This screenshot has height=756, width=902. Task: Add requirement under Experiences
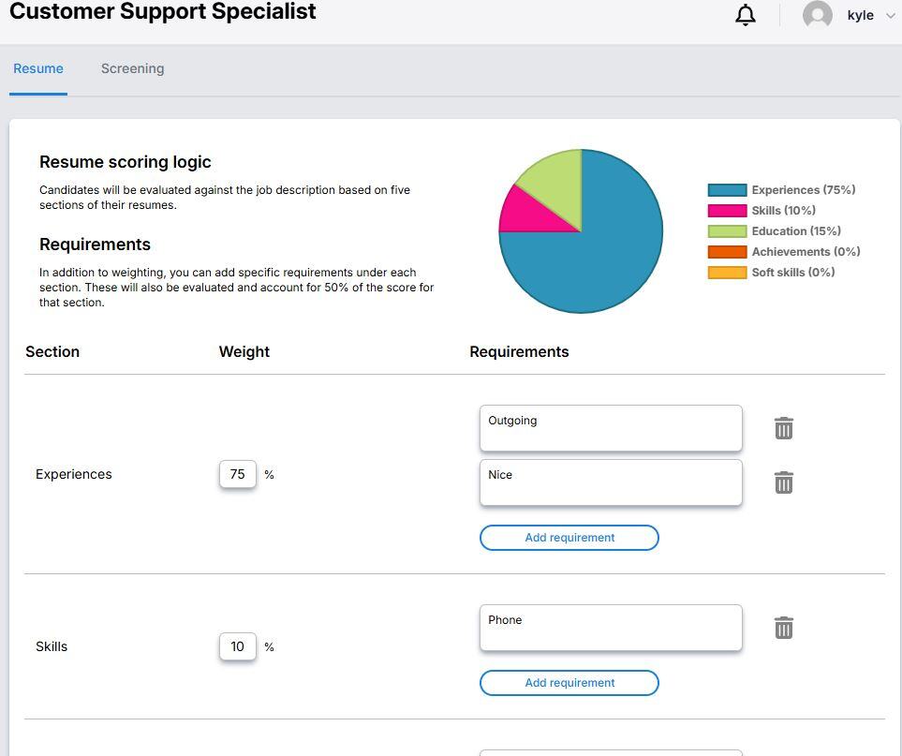(569, 538)
